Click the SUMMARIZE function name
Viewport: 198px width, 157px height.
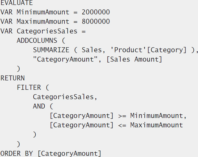point(51,50)
